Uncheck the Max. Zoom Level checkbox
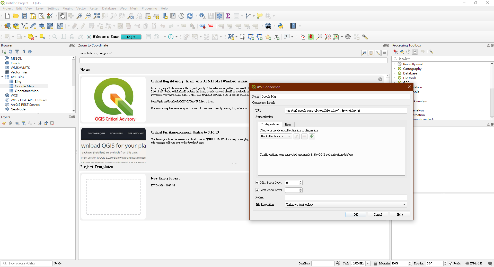The image size is (494, 267). 257,190
